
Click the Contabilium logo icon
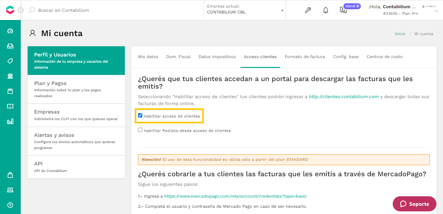pos(10,10)
